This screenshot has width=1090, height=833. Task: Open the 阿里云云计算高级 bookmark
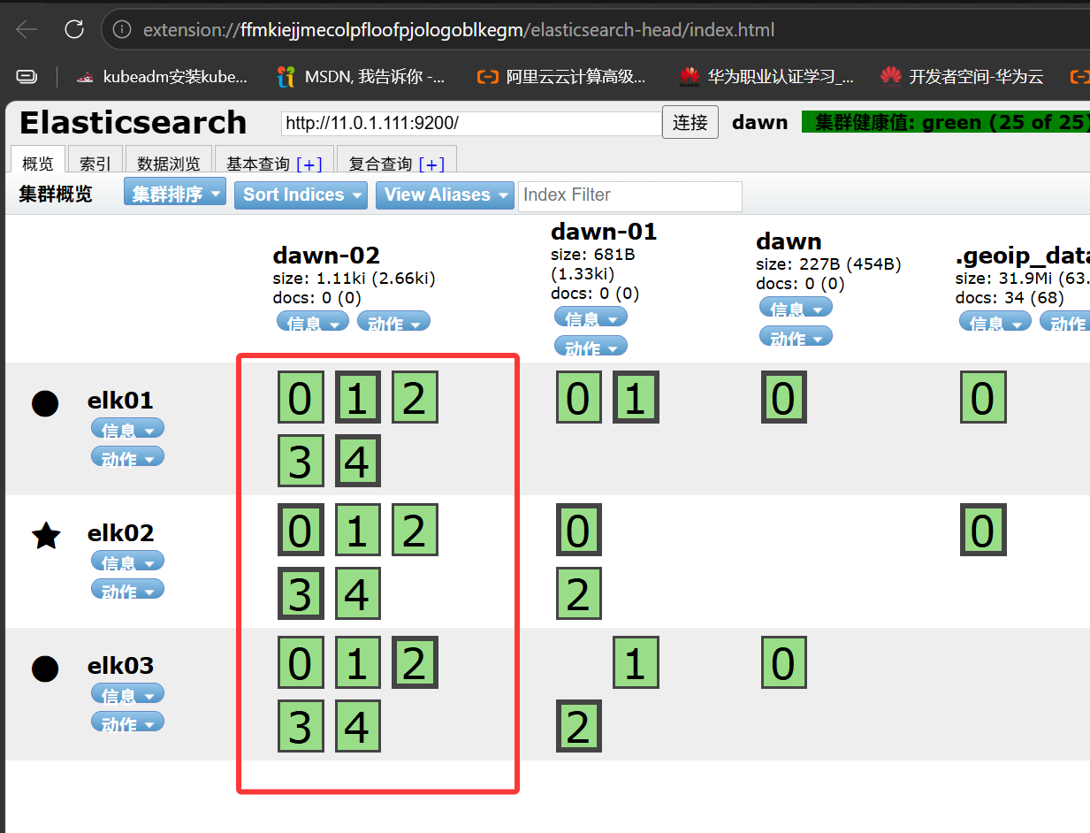tap(562, 77)
